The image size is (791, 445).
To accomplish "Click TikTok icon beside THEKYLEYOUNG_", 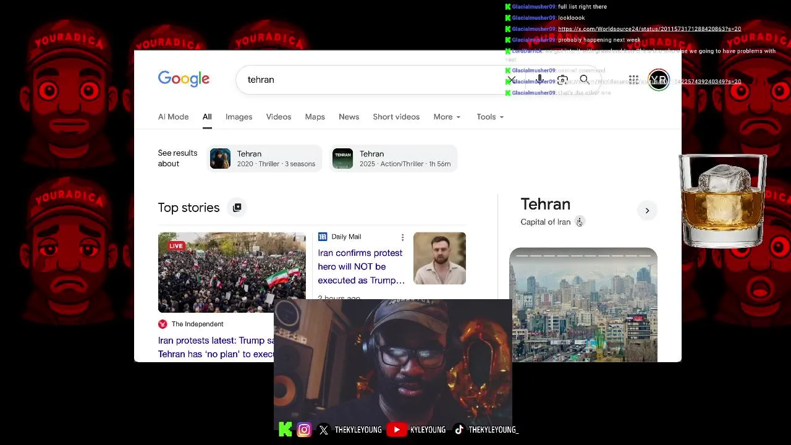I will [x=459, y=430].
